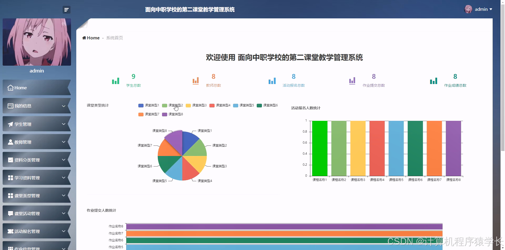Viewport: 505px width, 250px height.
Task: Open the 我的信息 sidebar menu
Action: coord(37,106)
